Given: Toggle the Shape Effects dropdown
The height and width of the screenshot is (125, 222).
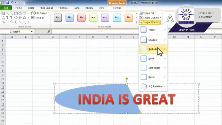Looking at the screenshot, I should tap(150, 22).
